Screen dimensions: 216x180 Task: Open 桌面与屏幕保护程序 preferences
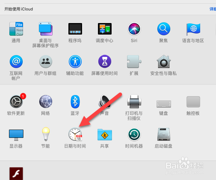(46, 29)
